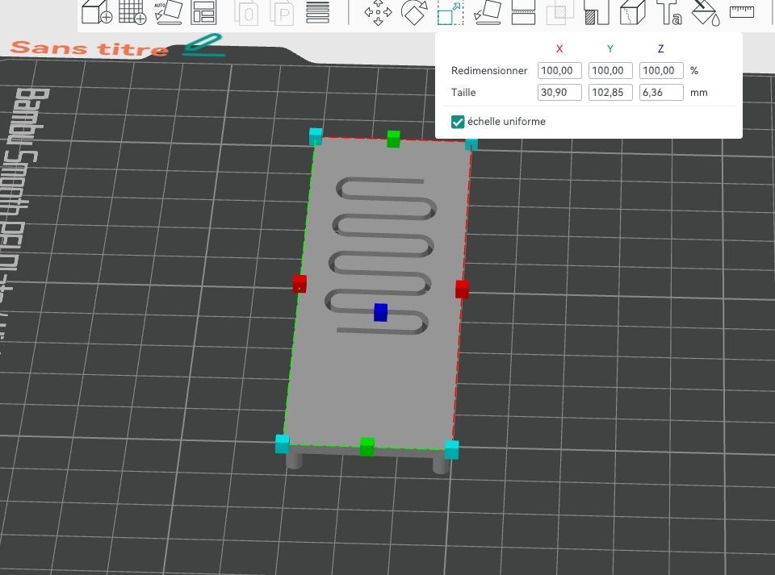Click the Redimensionner X percentage field
Screen dimensions: 775x575
[x=559, y=71]
